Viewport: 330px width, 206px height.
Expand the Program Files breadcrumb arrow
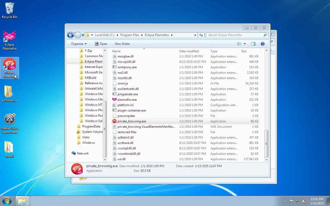(x=142, y=35)
